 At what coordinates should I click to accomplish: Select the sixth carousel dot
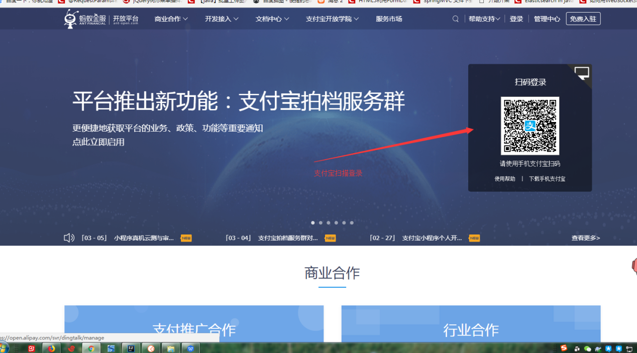click(352, 222)
